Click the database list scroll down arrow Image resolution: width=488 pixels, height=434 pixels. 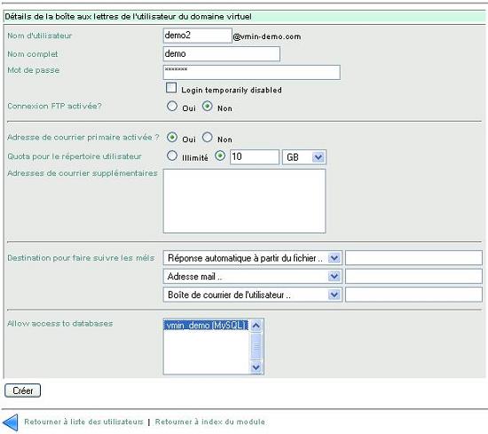coord(256,367)
